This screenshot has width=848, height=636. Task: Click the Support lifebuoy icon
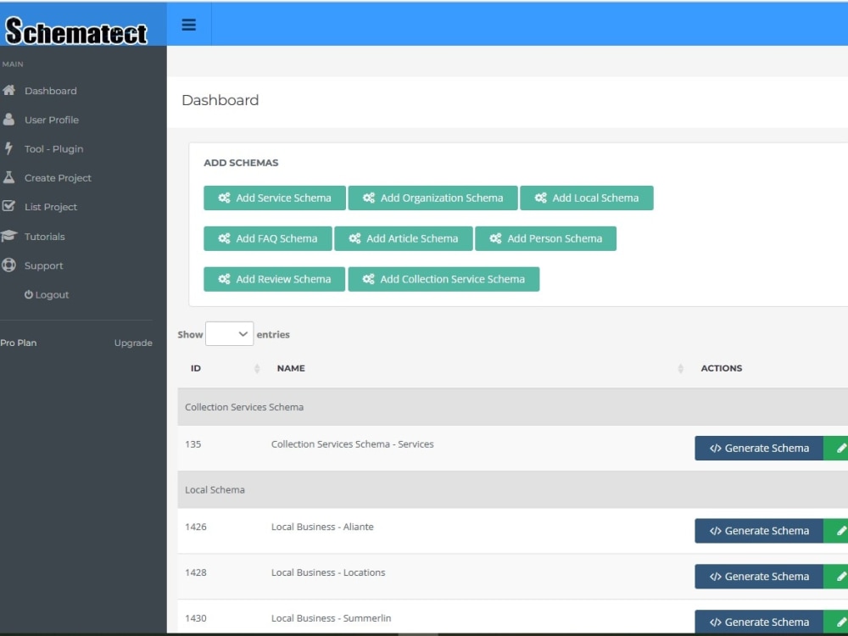8,265
